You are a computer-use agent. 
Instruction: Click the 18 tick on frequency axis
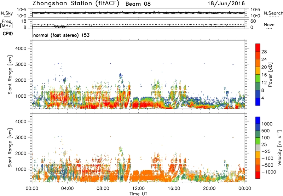pyautogui.click(x=24, y=21)
